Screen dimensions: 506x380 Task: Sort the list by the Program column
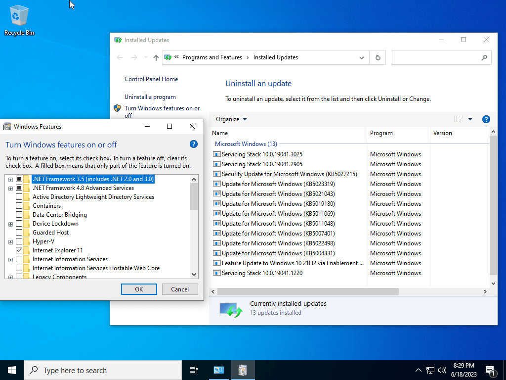pos(398,133)
